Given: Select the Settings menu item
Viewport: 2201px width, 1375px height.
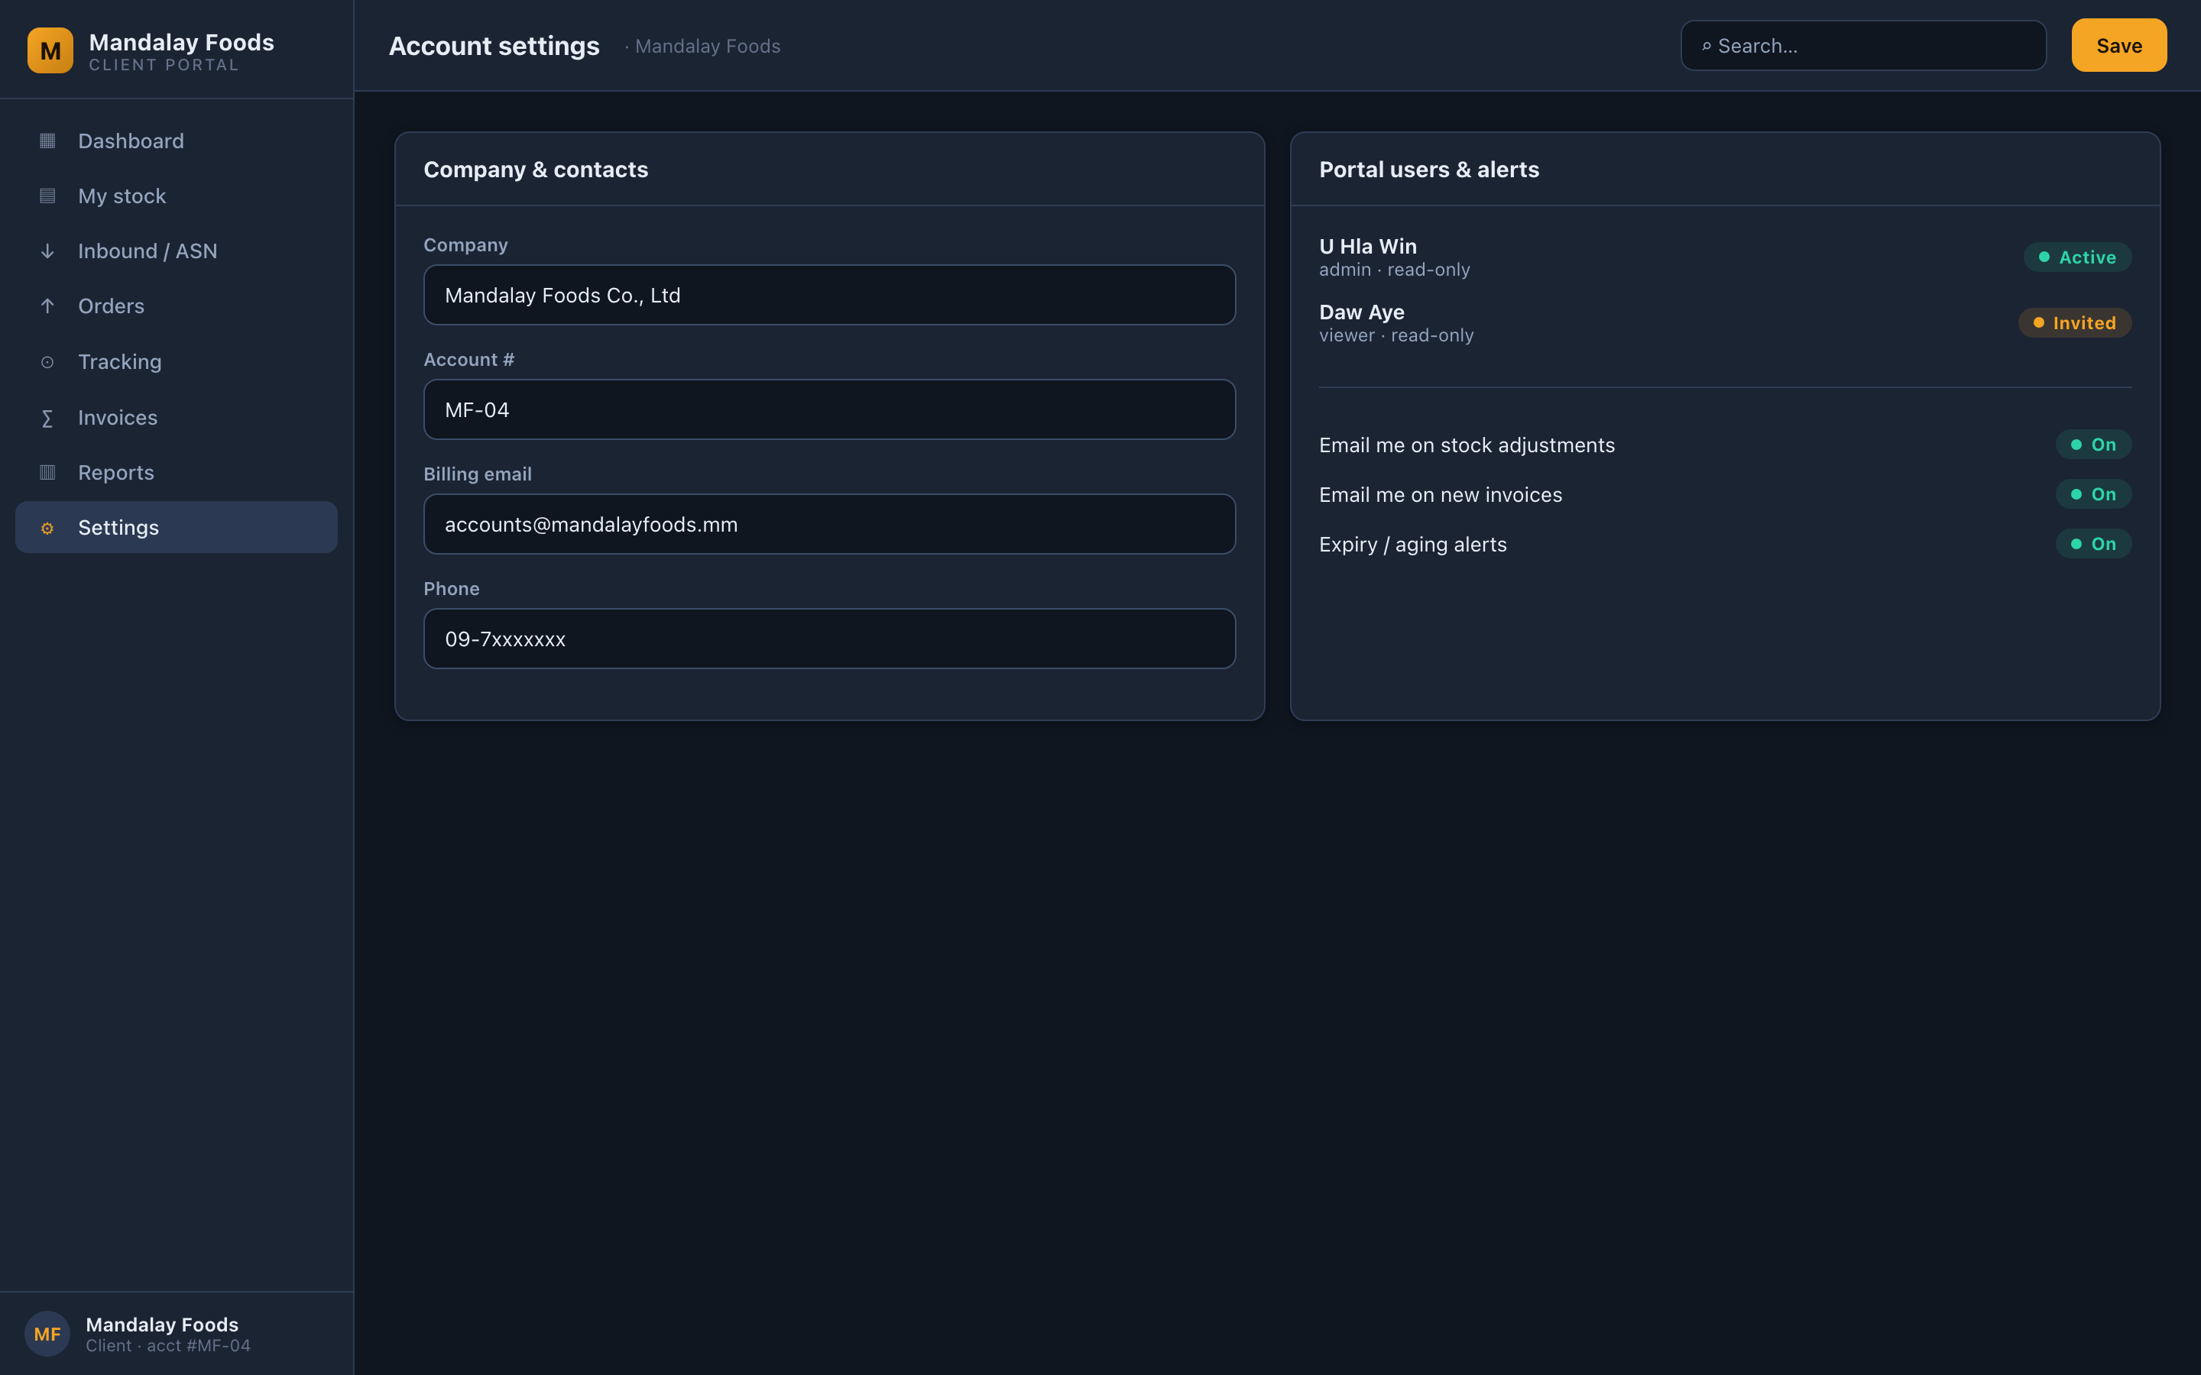Looking at the screenshot, I should point(177,527).
